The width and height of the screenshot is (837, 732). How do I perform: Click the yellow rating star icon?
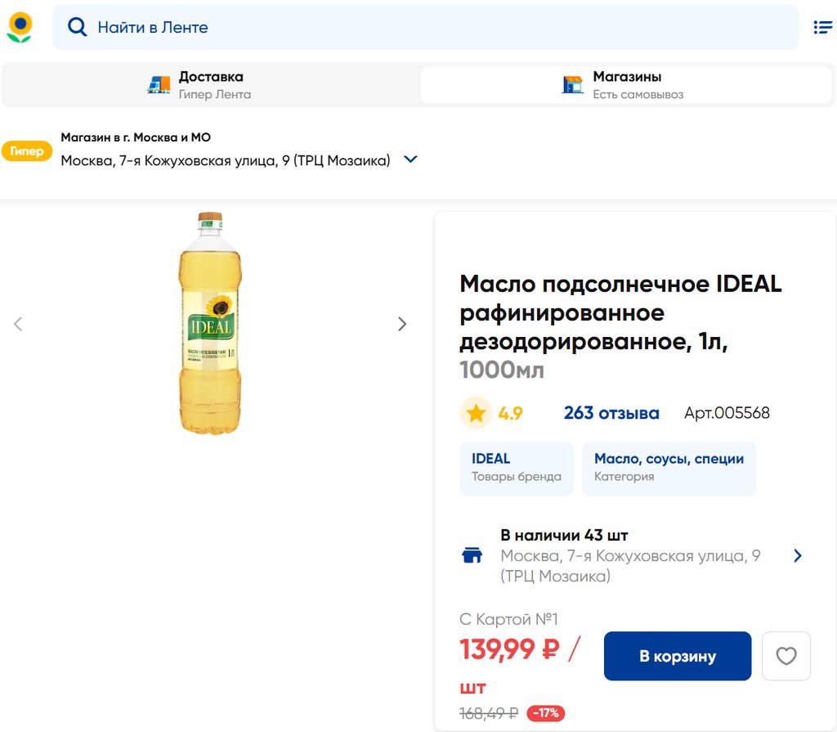pos(476,413)
